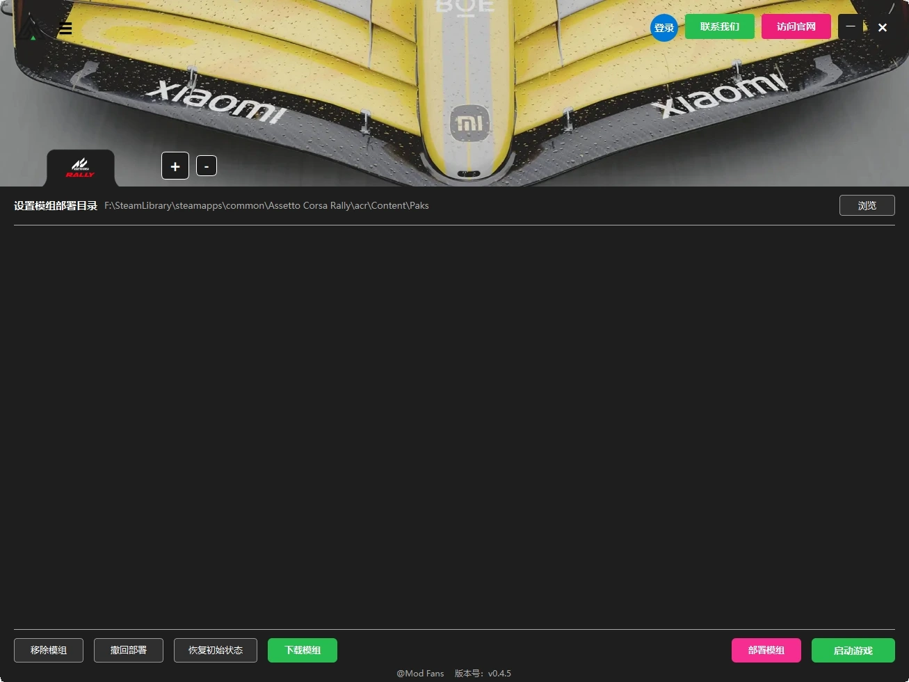The width and height of the screenshot is (909, 682).
Task: Click the plus icon to add a game
Action: point(175,166)
